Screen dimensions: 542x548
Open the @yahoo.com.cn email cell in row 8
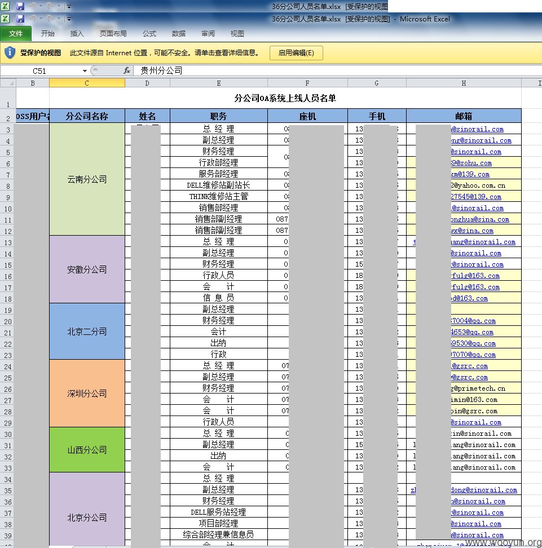pyautogui.click(x=478, y=185)
